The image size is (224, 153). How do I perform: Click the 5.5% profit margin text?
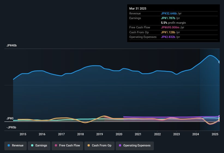[x=173, y=23]
